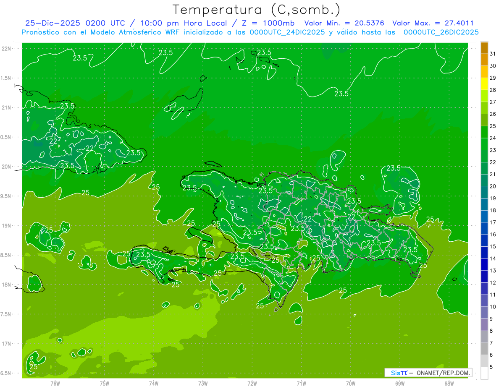Click color scale value 18

pos(493,210)
